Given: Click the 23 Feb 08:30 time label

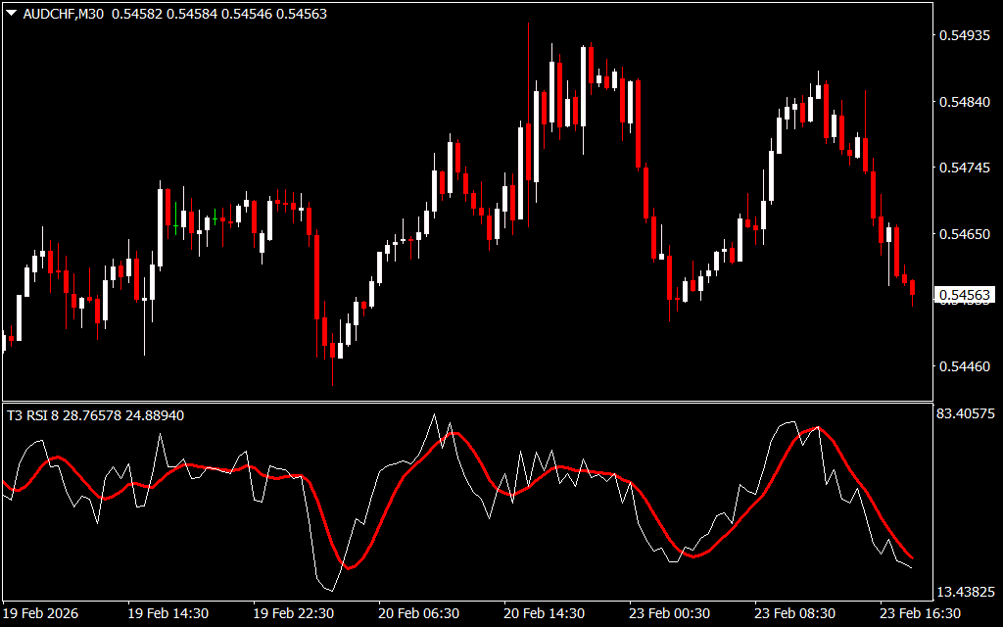Looking at the screenshot, I should pos(795,613).
